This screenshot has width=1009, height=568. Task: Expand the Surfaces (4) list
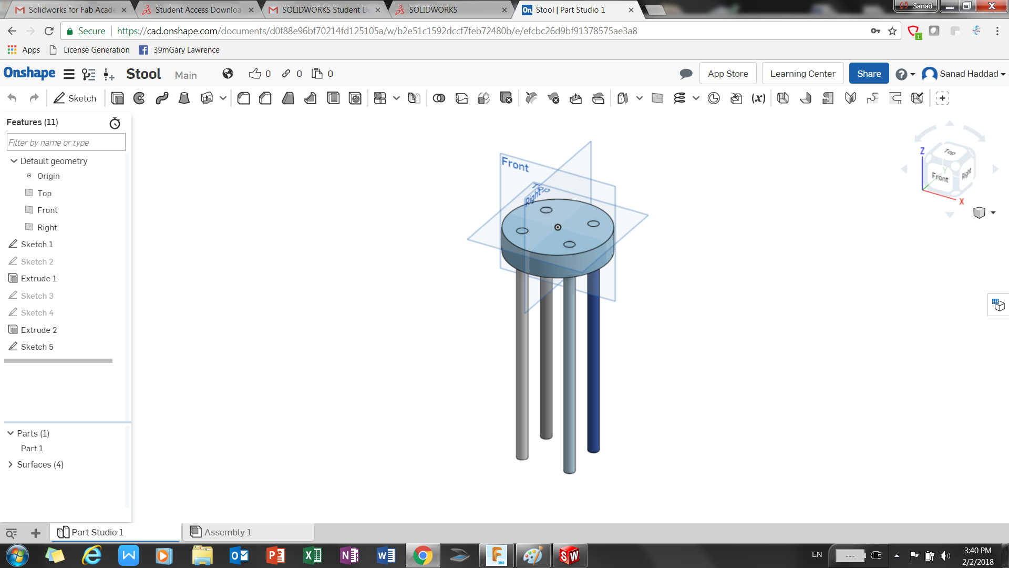click(x=10, y=464)
